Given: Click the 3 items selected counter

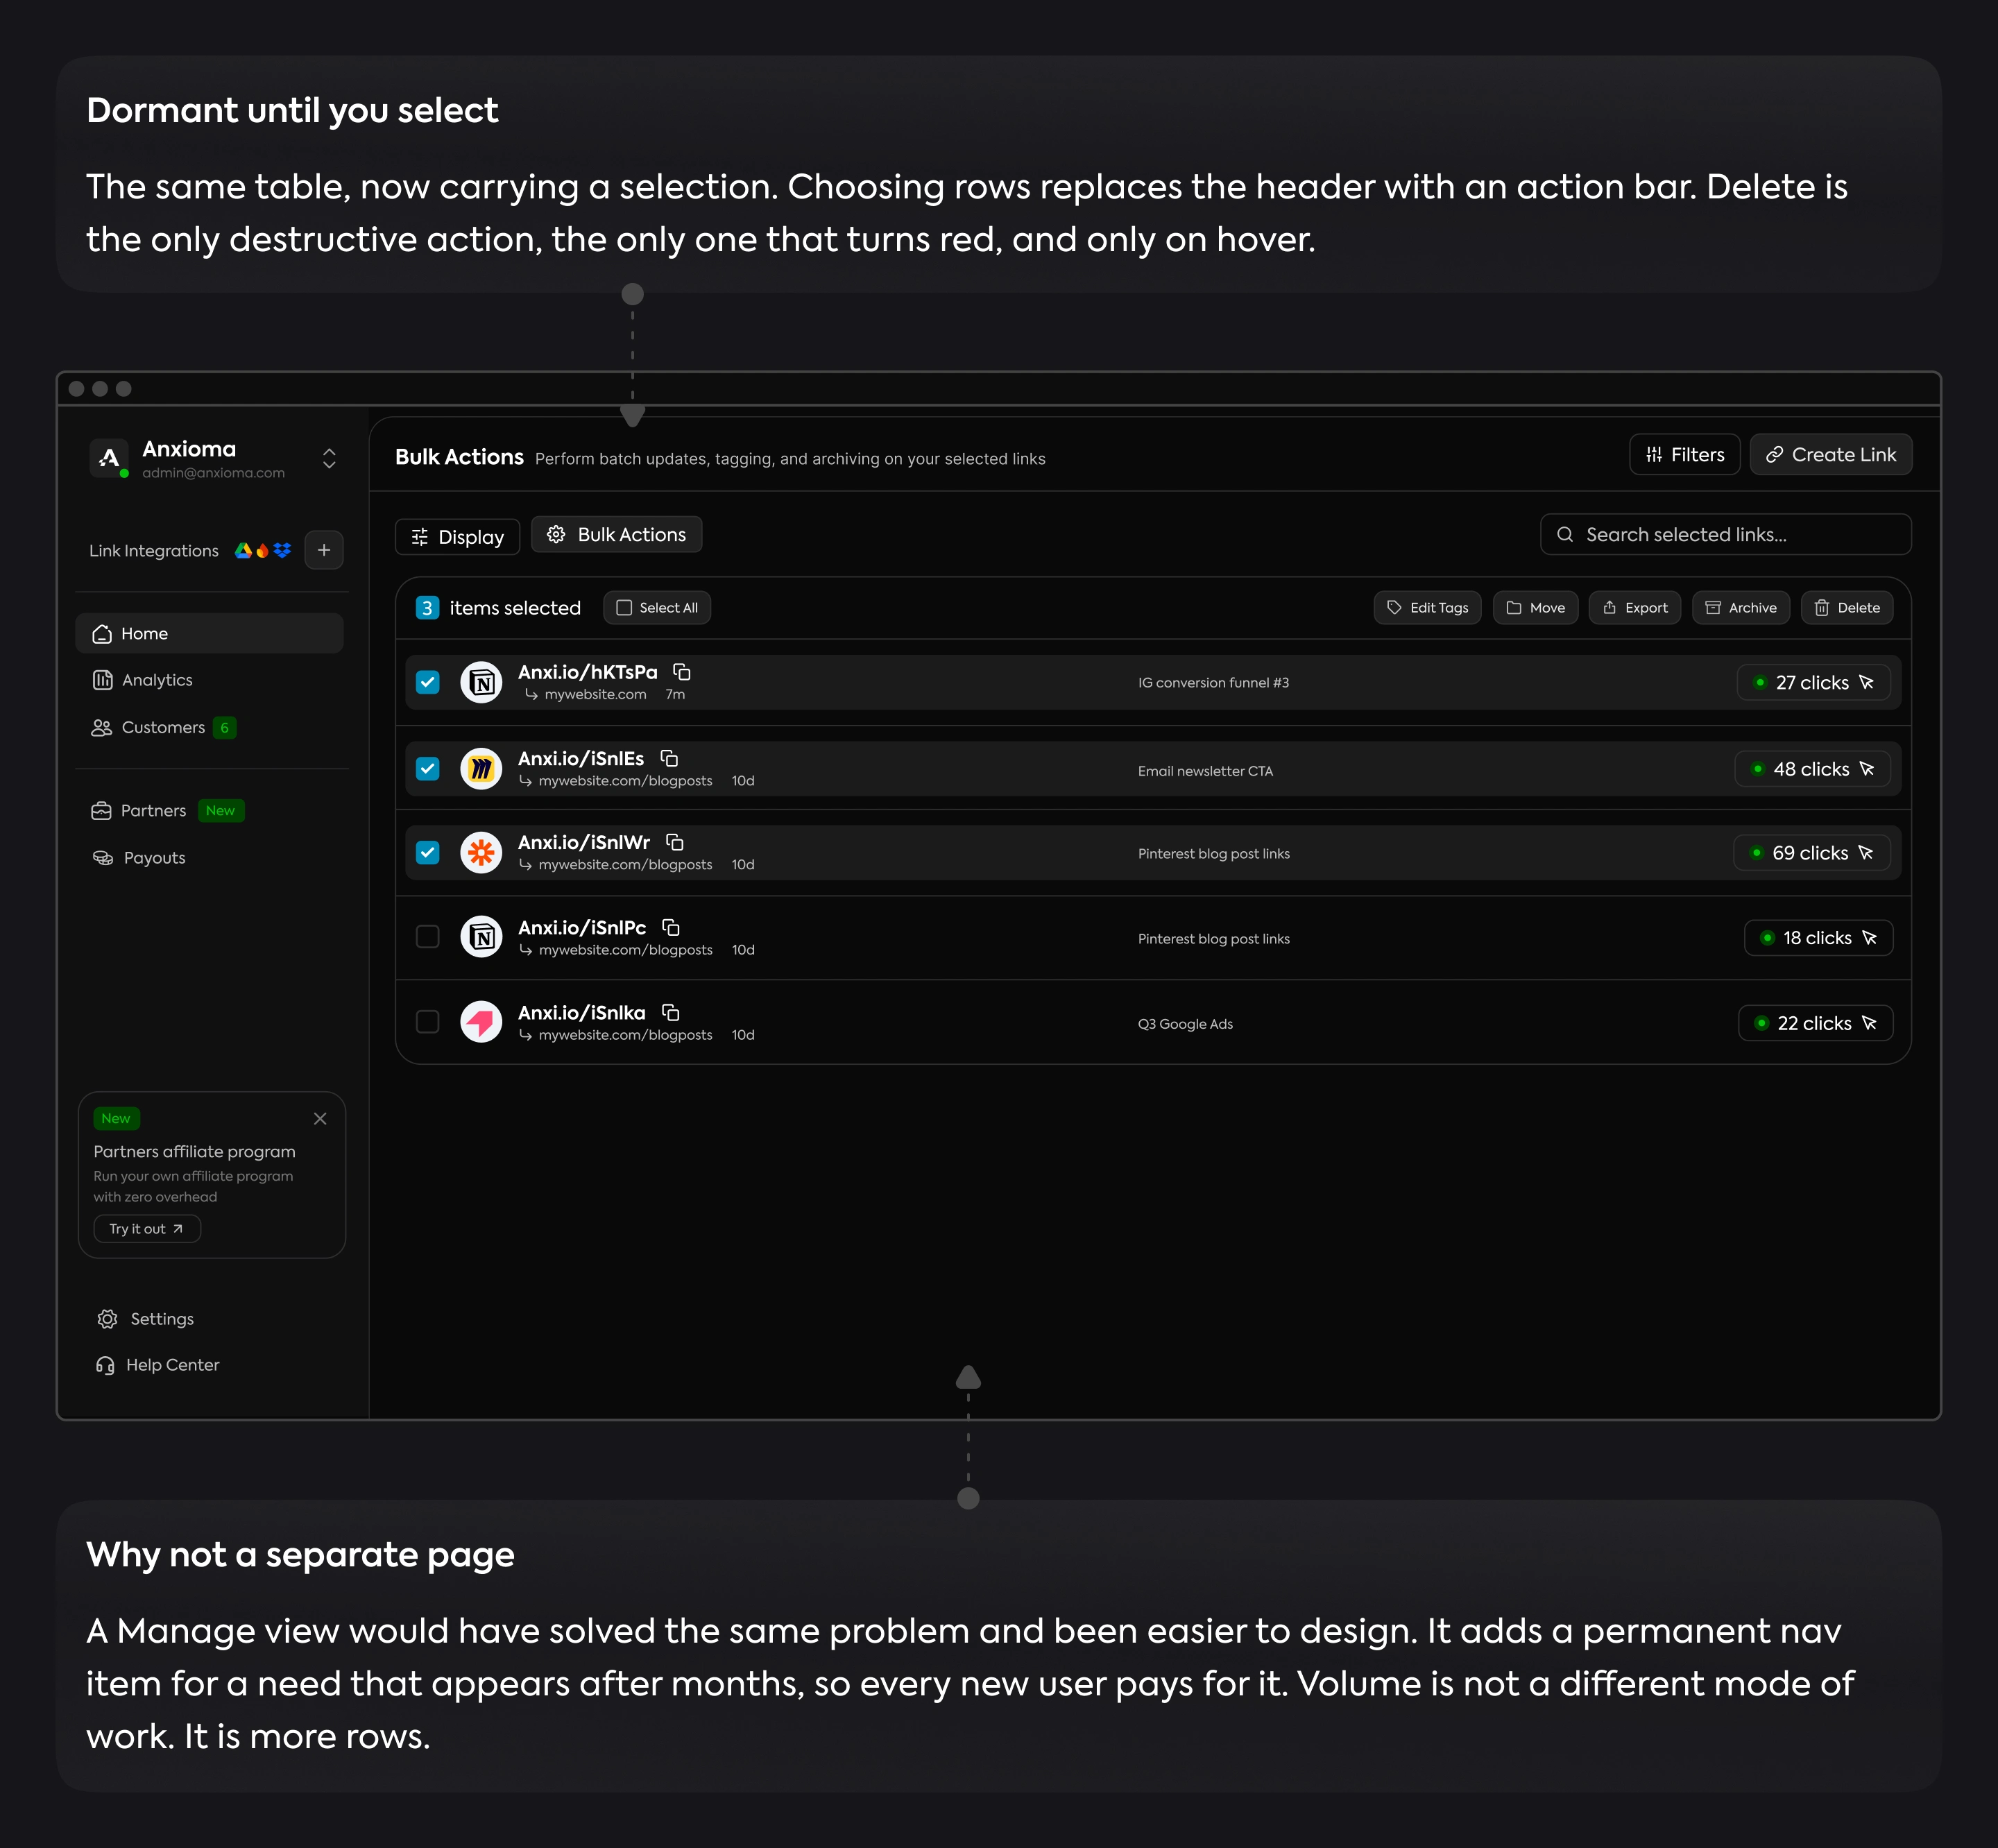Looking at the screenshot, I should pyautogui.click(x=498, y=608).
